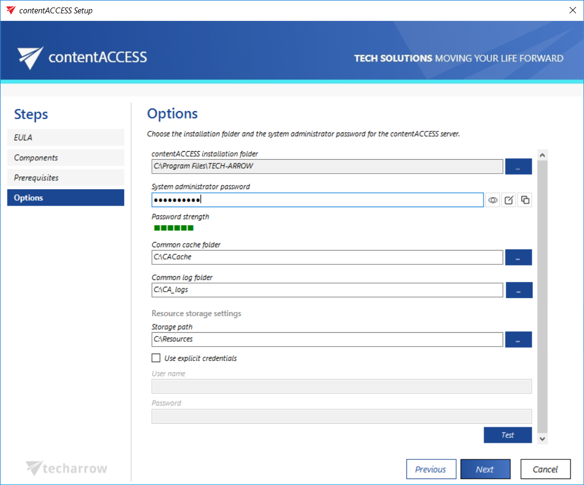This screenshot has height=485, width=584.
Task: Open the Components step
Action: click(65, 158)
